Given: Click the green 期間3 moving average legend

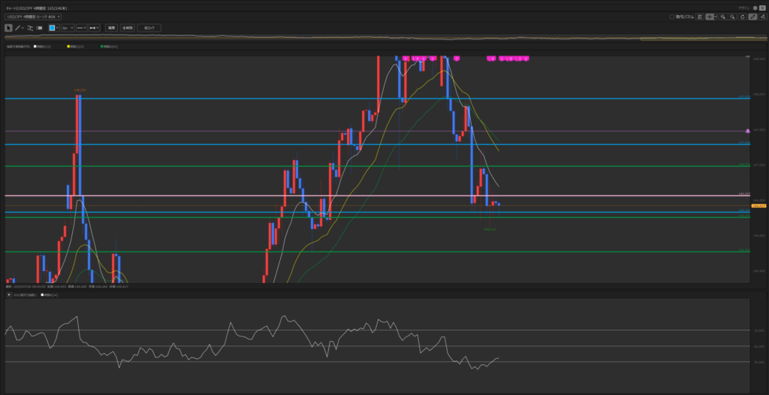Looking at the screenshot, I should click(x=109, y=46).
